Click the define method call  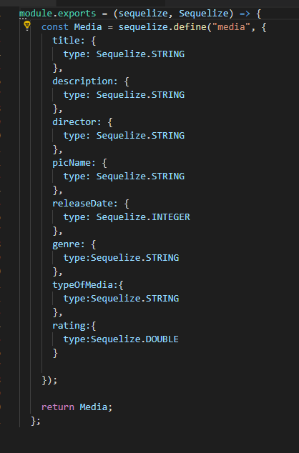[x=190, y=27]
